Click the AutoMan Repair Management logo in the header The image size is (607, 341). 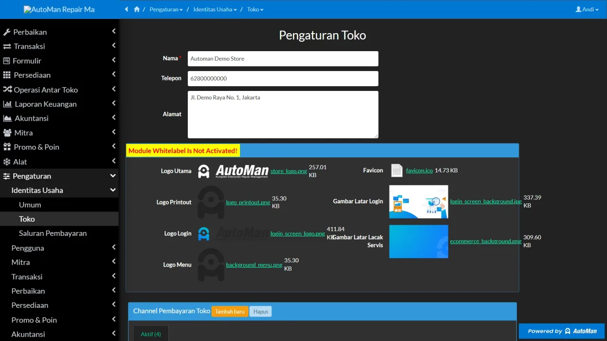(x=59, y=9)
